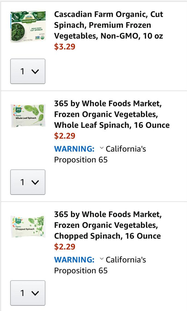Image resolution: width=187 pixels, height=311 pixels.
Task: Expand Proposition 65 chevron for Whole Leaf Spinach
Action: tap(102, 149)
